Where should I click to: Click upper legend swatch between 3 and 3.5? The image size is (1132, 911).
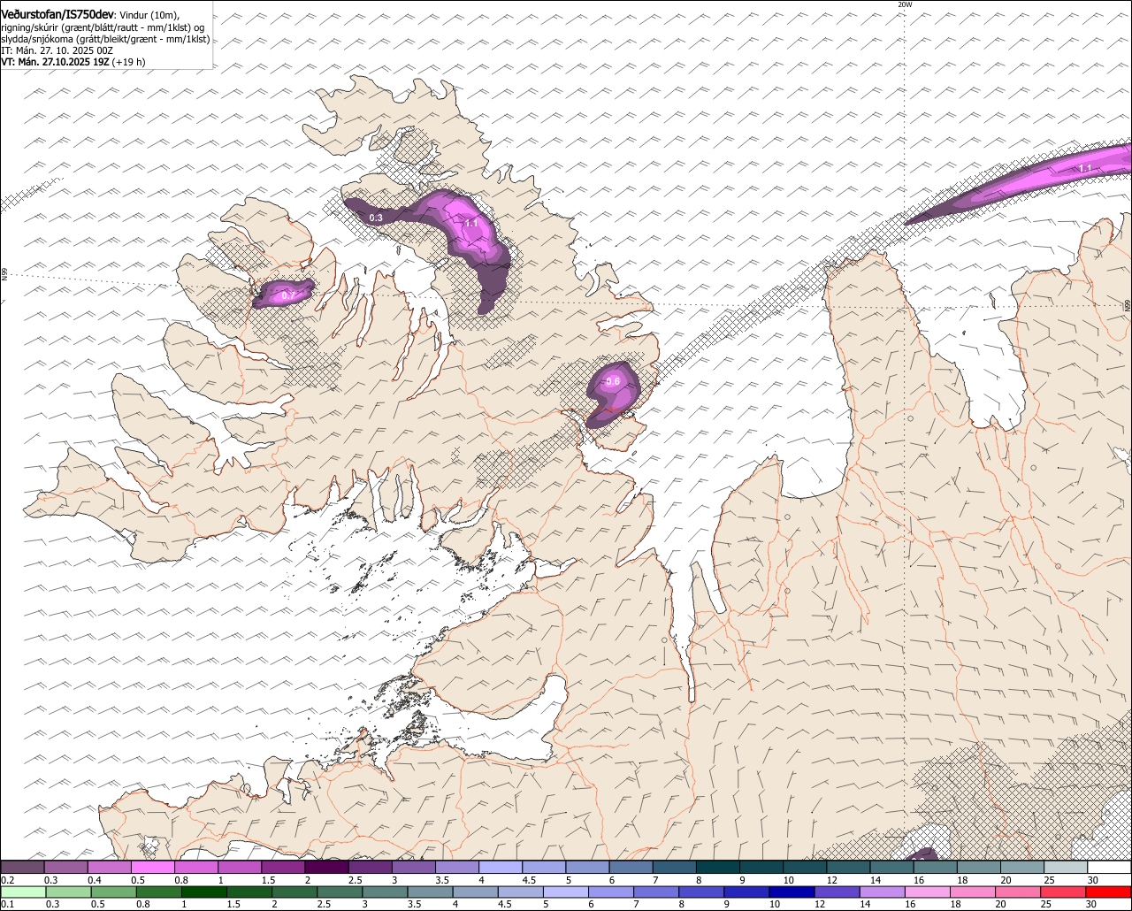(x=414, y=868)
